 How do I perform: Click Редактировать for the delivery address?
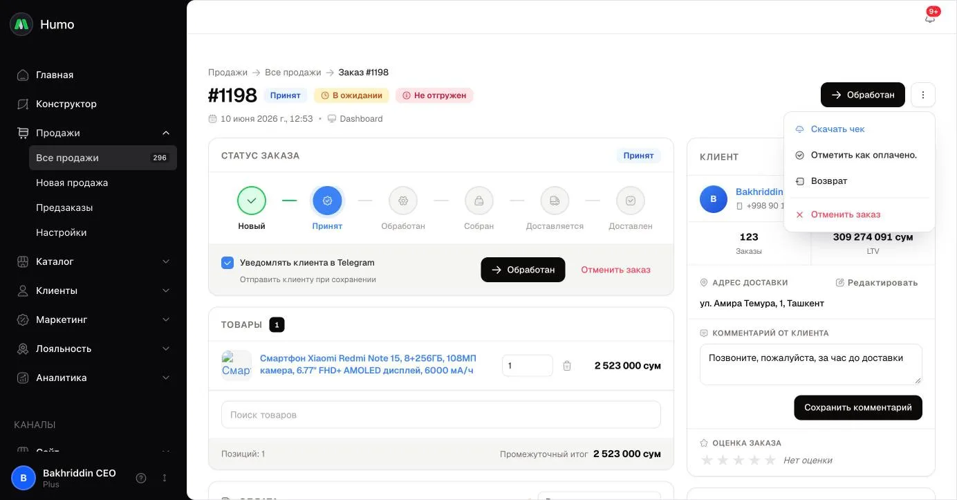(877, 283)
